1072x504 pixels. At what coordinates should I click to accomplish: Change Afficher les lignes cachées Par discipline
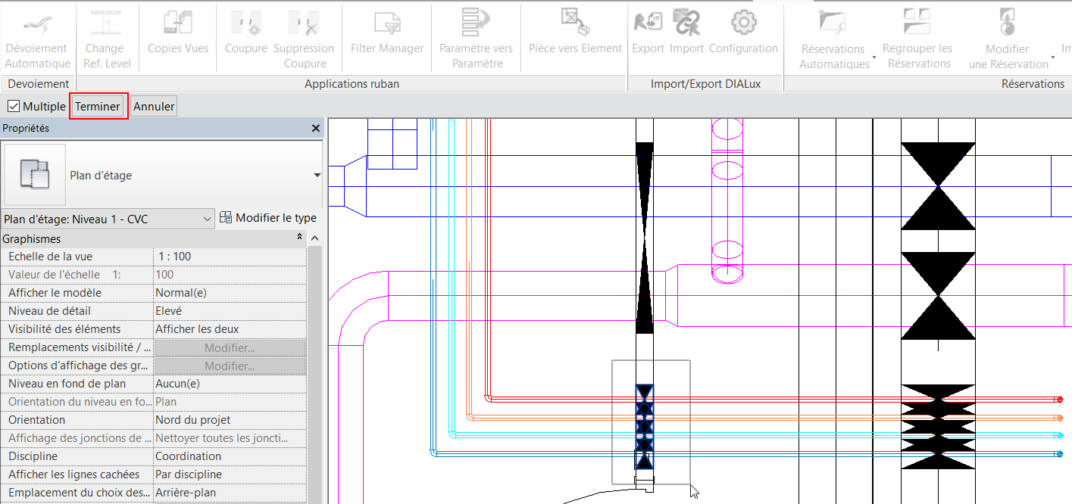pyautogui.click(x=230, y=474)
